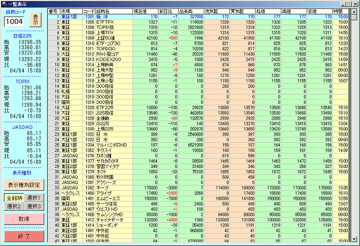This screenshot has width=360, height=246.
Task: Click the 現在値 column header
Action: click(146, 11)
